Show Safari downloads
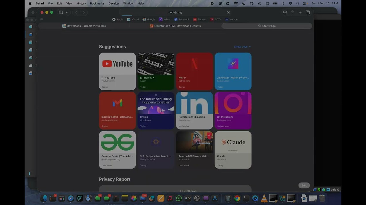 (285, 12)
